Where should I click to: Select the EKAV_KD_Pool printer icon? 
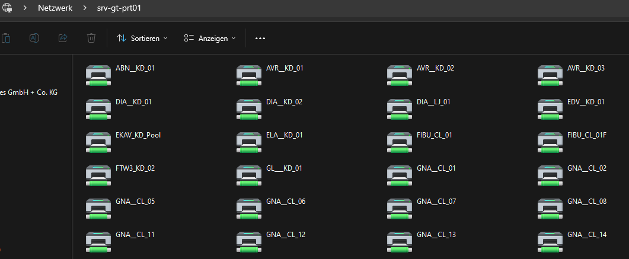tap(97, 140)
